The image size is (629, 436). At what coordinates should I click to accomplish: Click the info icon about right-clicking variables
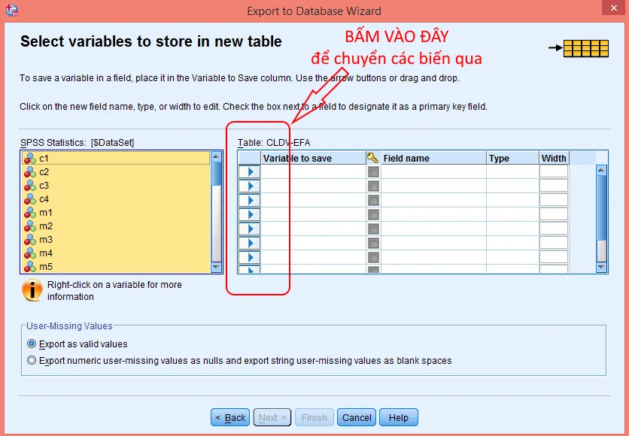tap(32, 289)
